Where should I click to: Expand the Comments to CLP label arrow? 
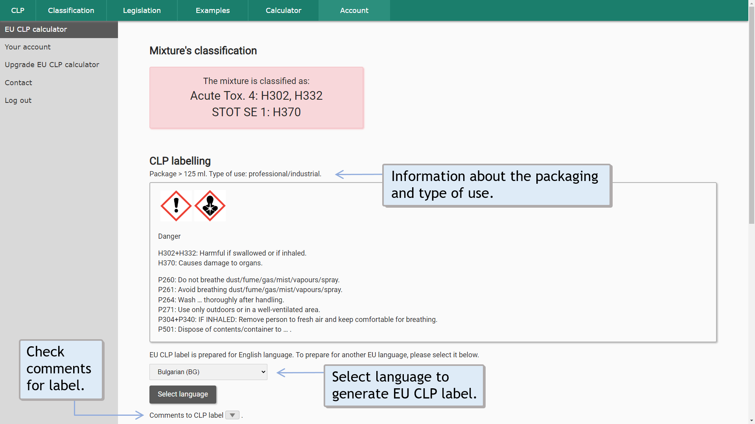(232, 415)
